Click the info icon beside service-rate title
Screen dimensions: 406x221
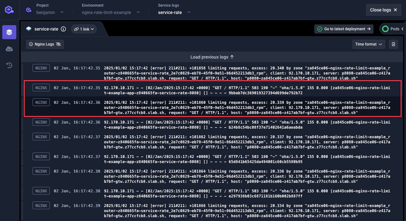[63, 29]
